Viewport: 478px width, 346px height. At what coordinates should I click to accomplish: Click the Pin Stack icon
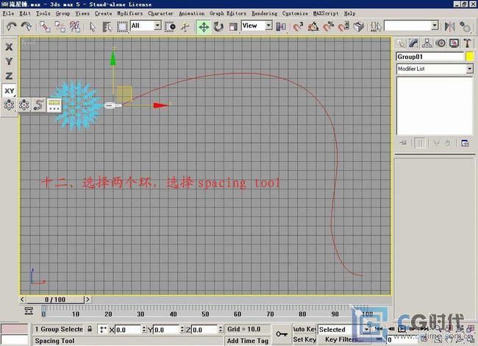(404, 143)
